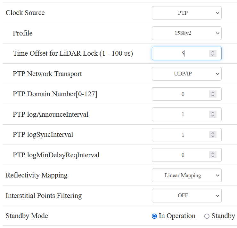
Task: Click the Time Offset spinner arrows
Action: pos(213,53)
